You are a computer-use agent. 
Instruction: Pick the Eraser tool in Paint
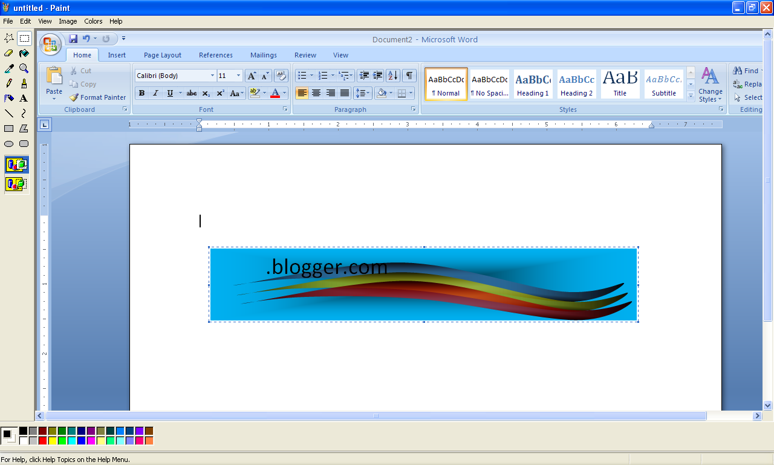pos(9,53)
